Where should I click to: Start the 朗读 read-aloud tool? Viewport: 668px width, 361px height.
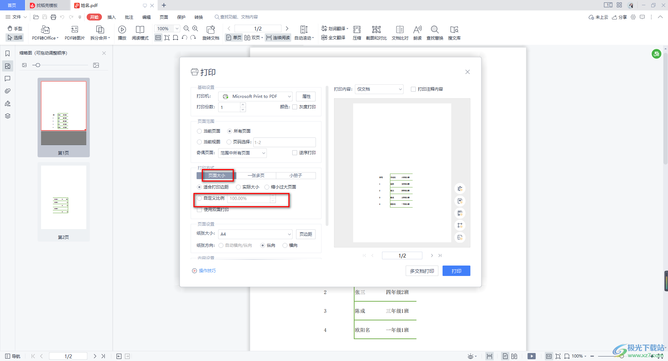pos(417,33)
